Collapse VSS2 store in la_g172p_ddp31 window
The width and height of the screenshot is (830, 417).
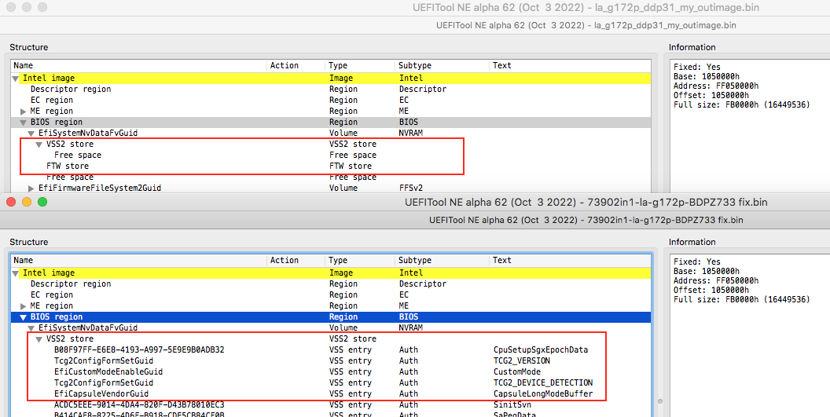point(39,144)
